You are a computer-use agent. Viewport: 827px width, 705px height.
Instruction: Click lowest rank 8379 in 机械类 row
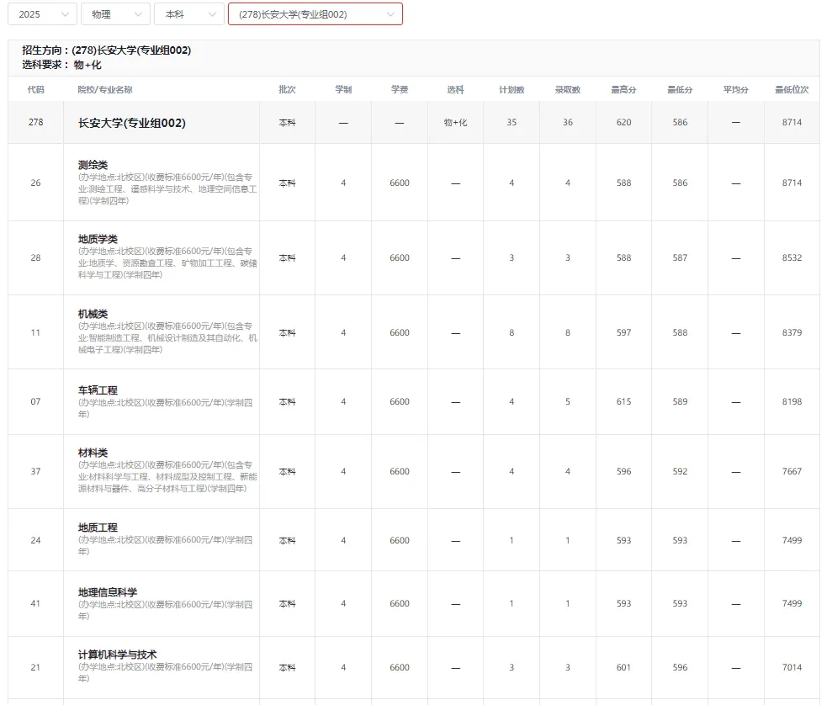coord(792,332)
